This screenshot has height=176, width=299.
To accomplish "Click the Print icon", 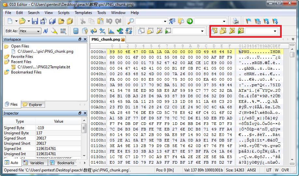I will tap(236, 21).
